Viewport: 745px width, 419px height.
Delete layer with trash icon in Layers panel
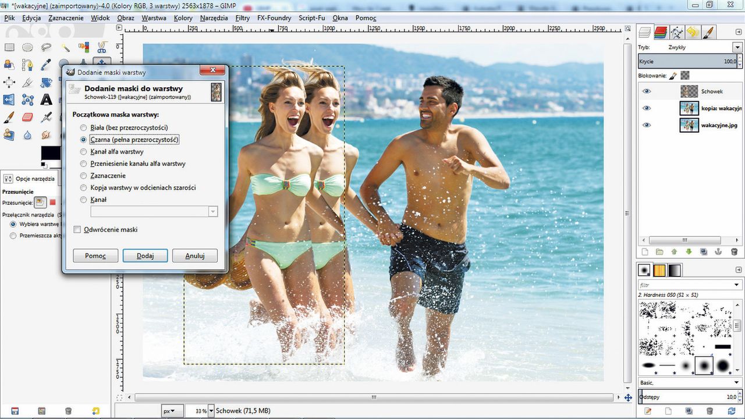coord(734,252)
